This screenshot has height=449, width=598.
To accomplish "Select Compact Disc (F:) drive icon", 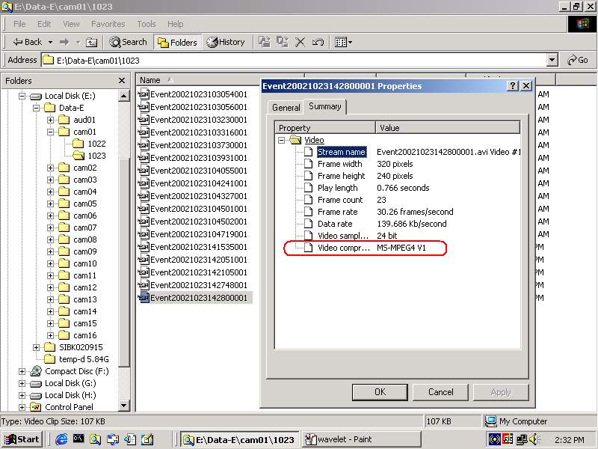I will [36, 371].
